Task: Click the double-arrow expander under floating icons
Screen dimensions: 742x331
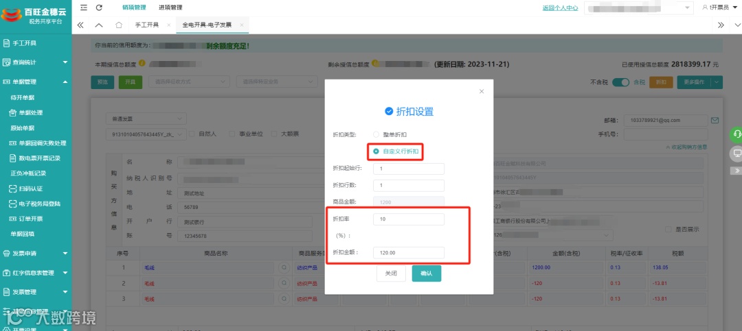Action: [737, 171]
